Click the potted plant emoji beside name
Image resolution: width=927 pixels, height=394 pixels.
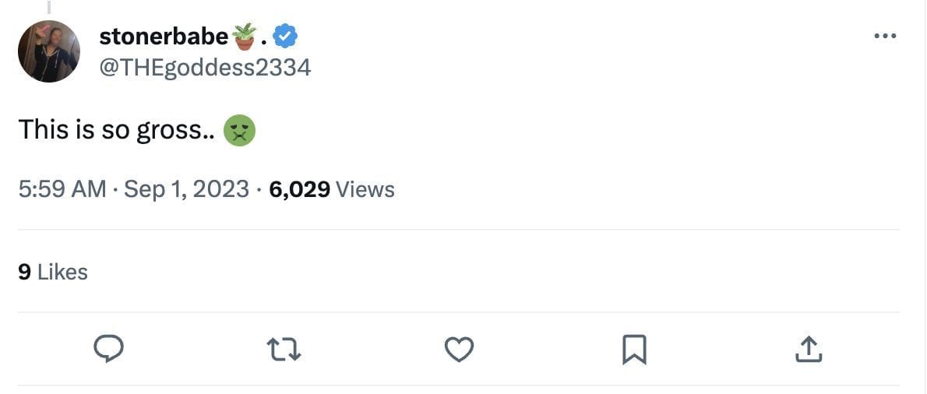(x=244, y=36)
